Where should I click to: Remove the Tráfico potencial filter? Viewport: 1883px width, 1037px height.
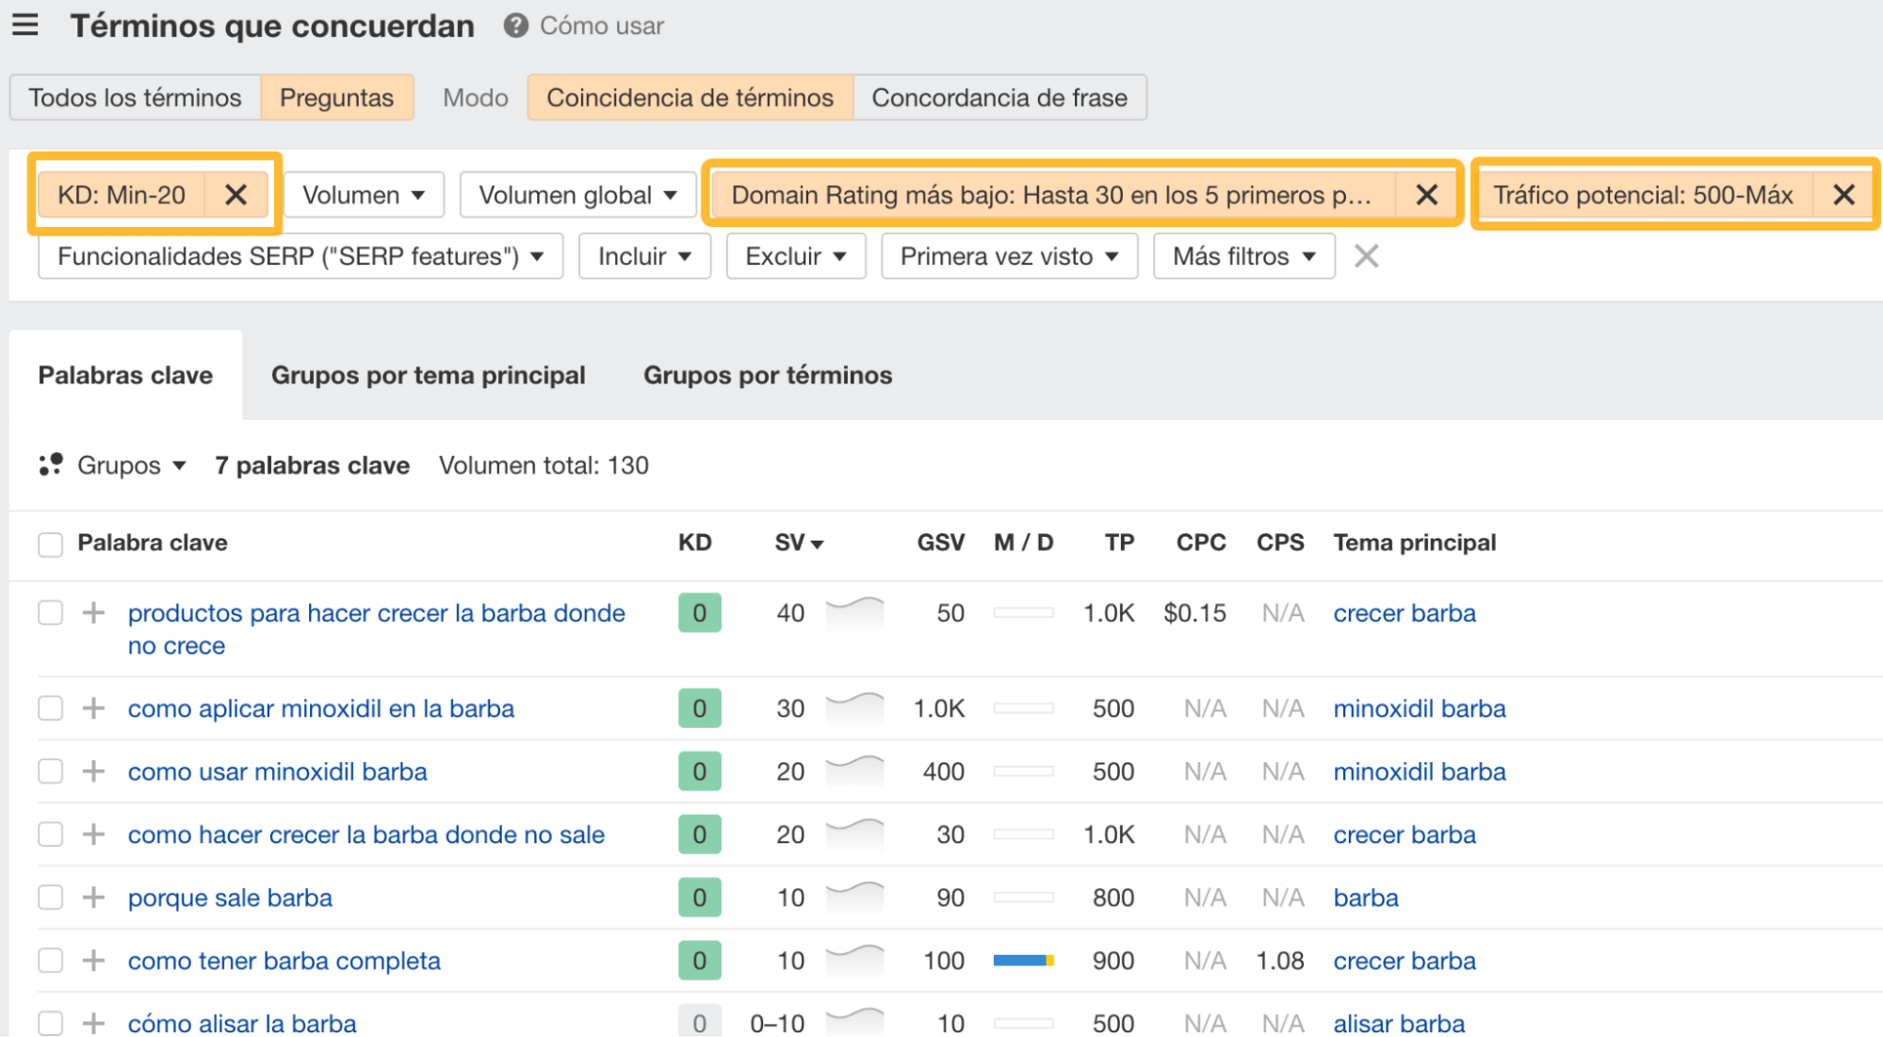pos(1843,195)
